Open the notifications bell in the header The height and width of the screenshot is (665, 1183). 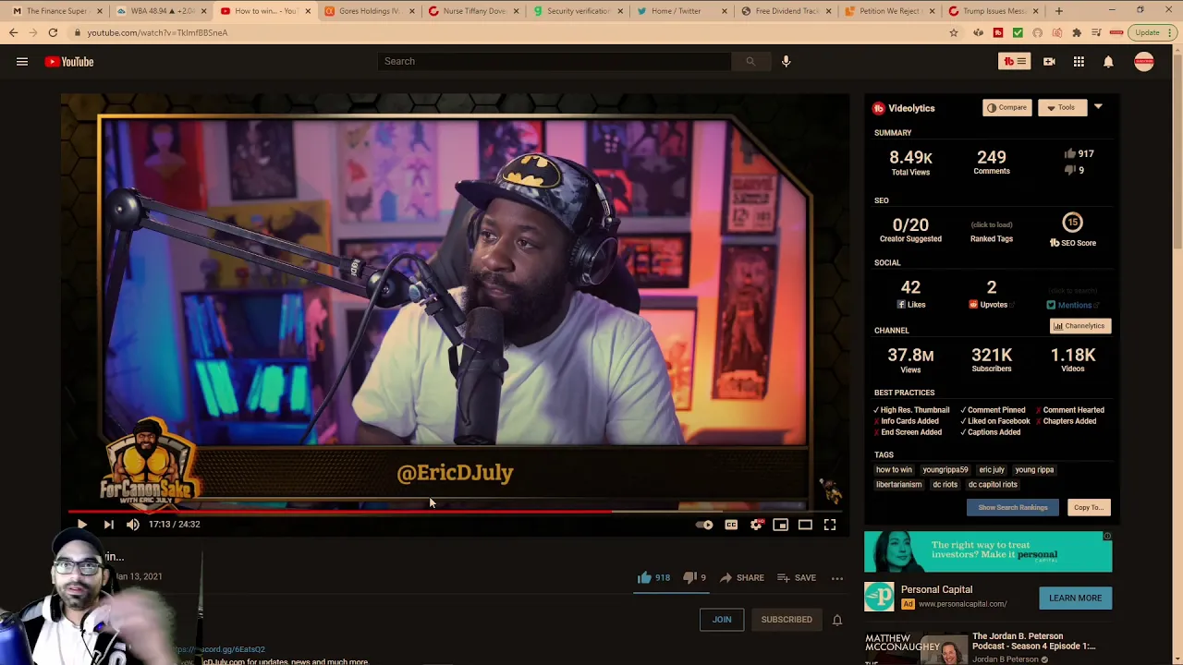pyautogui.click(x=1108, y=62)
